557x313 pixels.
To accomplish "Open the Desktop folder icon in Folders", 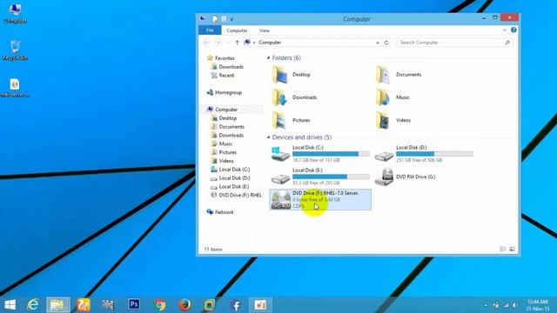I will pos(280,75).
